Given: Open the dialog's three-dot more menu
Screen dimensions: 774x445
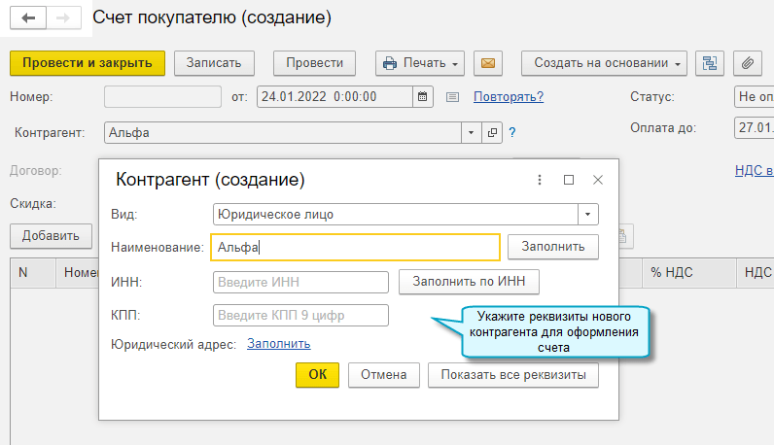Looking at the screenshot, I should 541,180.
